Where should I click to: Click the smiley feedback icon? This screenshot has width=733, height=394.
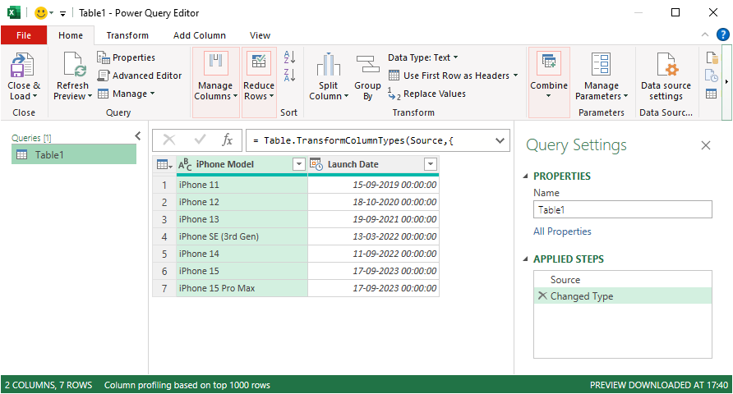[41, 13]
